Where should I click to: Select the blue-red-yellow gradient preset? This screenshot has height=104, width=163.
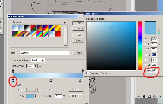[46, 28]
